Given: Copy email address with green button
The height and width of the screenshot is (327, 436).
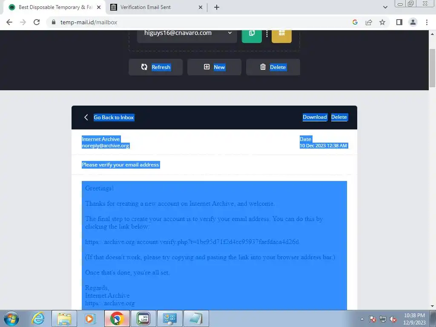Looking at the screenshot, I should point(252,34).
